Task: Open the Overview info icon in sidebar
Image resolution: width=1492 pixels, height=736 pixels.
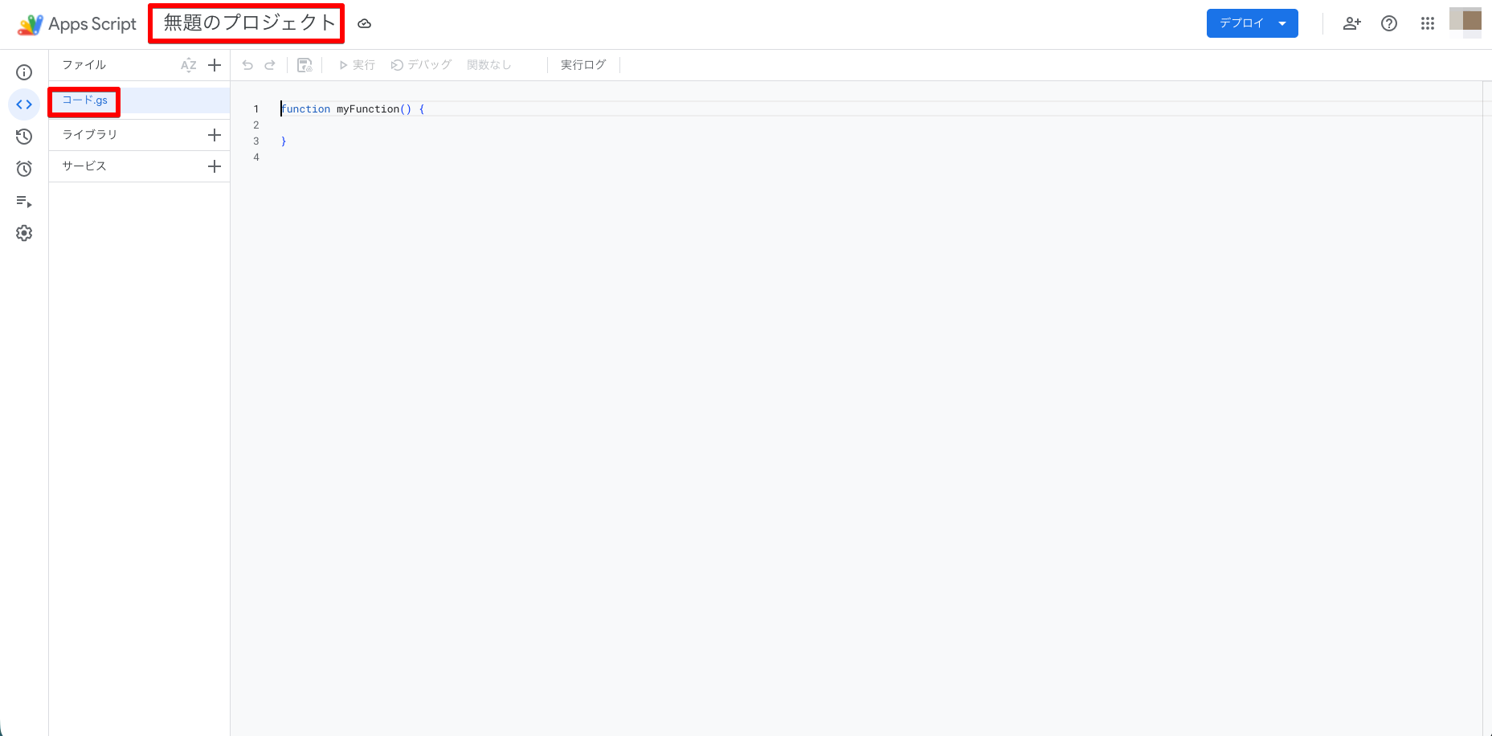Action: coord(24,72)
